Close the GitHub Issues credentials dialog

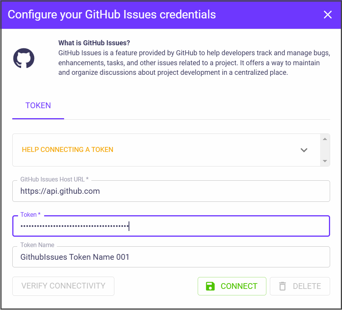327,15
